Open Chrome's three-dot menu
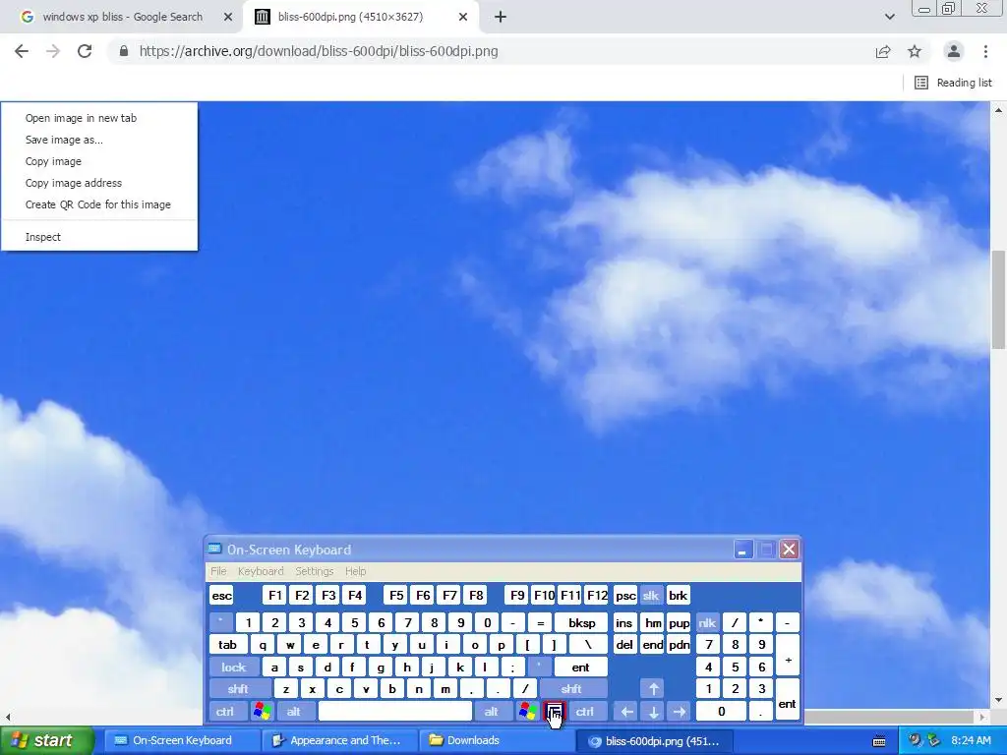 click(985, 51)
